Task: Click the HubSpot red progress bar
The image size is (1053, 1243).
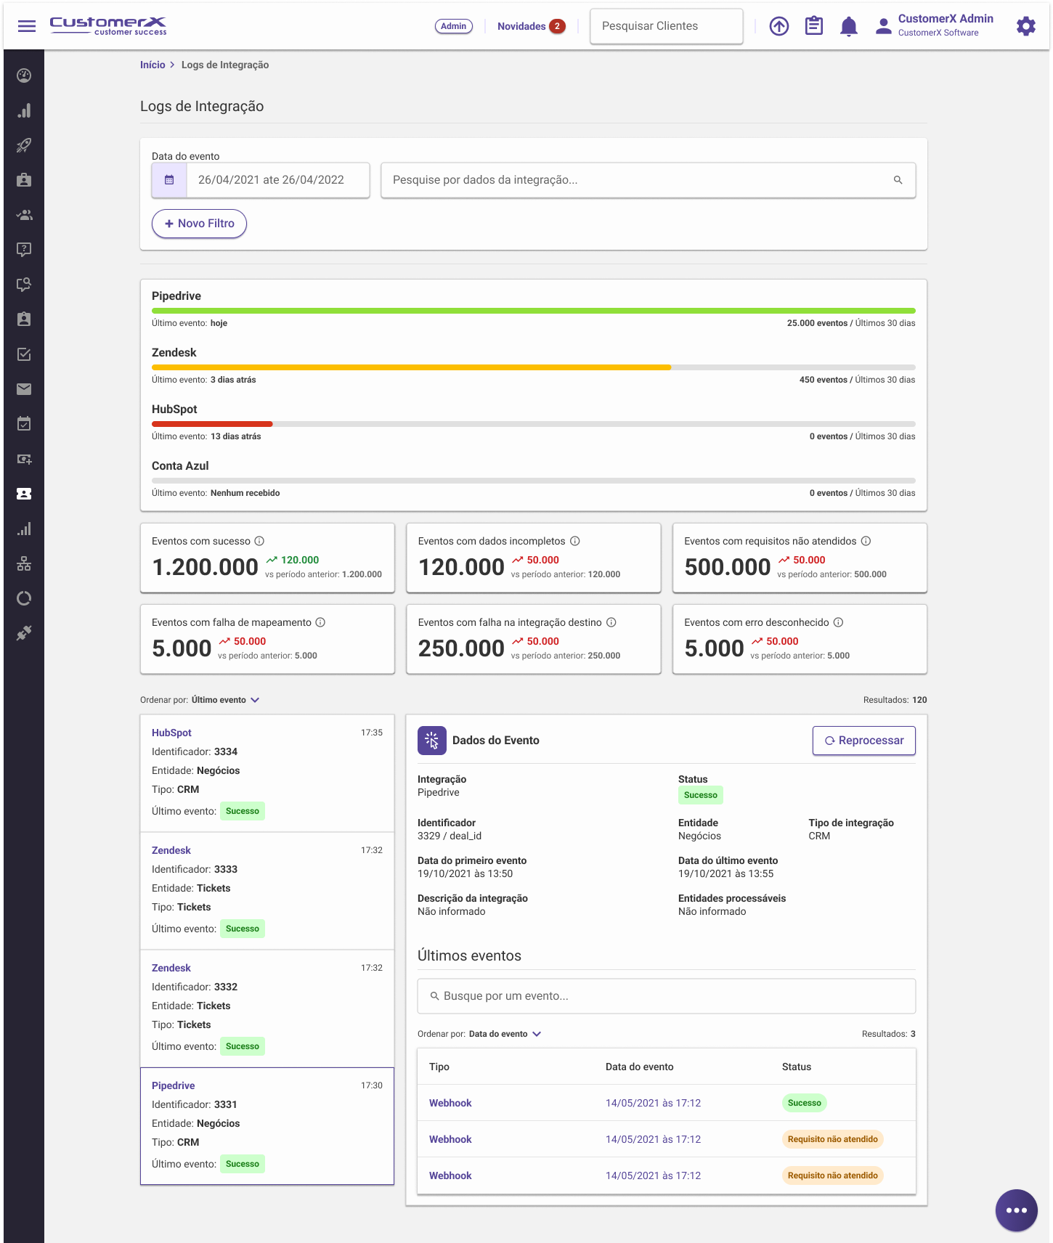Action: coord(212,424)
